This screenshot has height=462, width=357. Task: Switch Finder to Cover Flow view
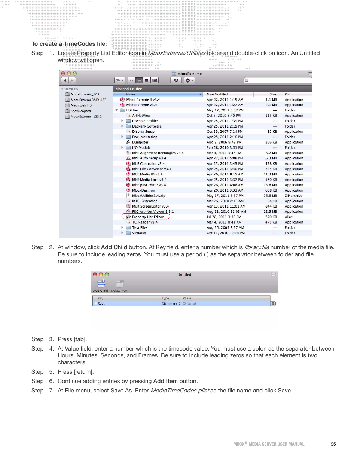[155, 80]
